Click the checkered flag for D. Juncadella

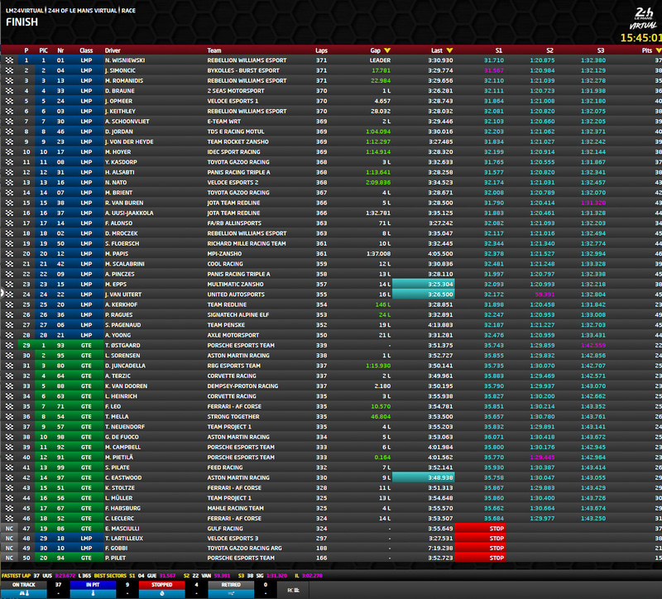pyautogui.click(x=9, y=366)
